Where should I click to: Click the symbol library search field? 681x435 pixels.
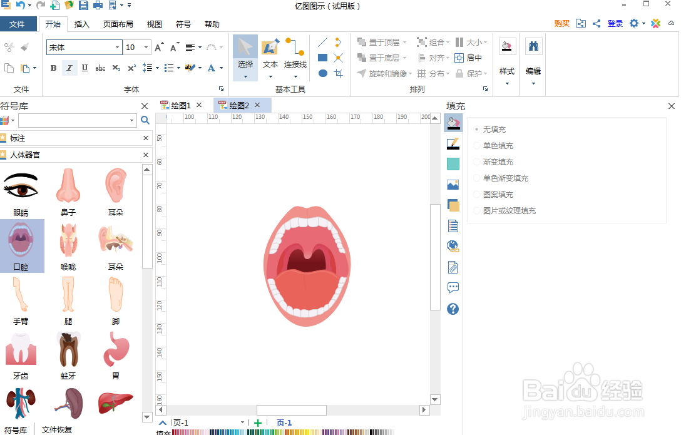pyautogui.click(x=75, y=120)
